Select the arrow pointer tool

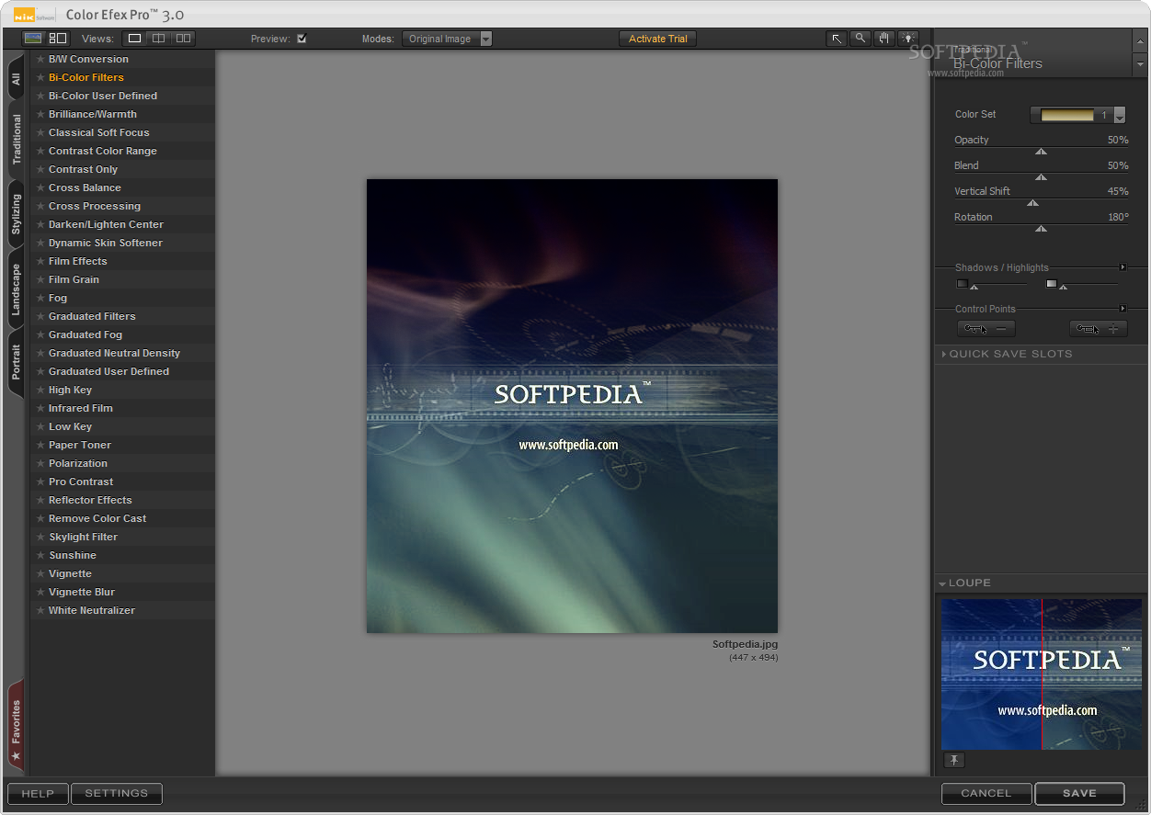837,39
